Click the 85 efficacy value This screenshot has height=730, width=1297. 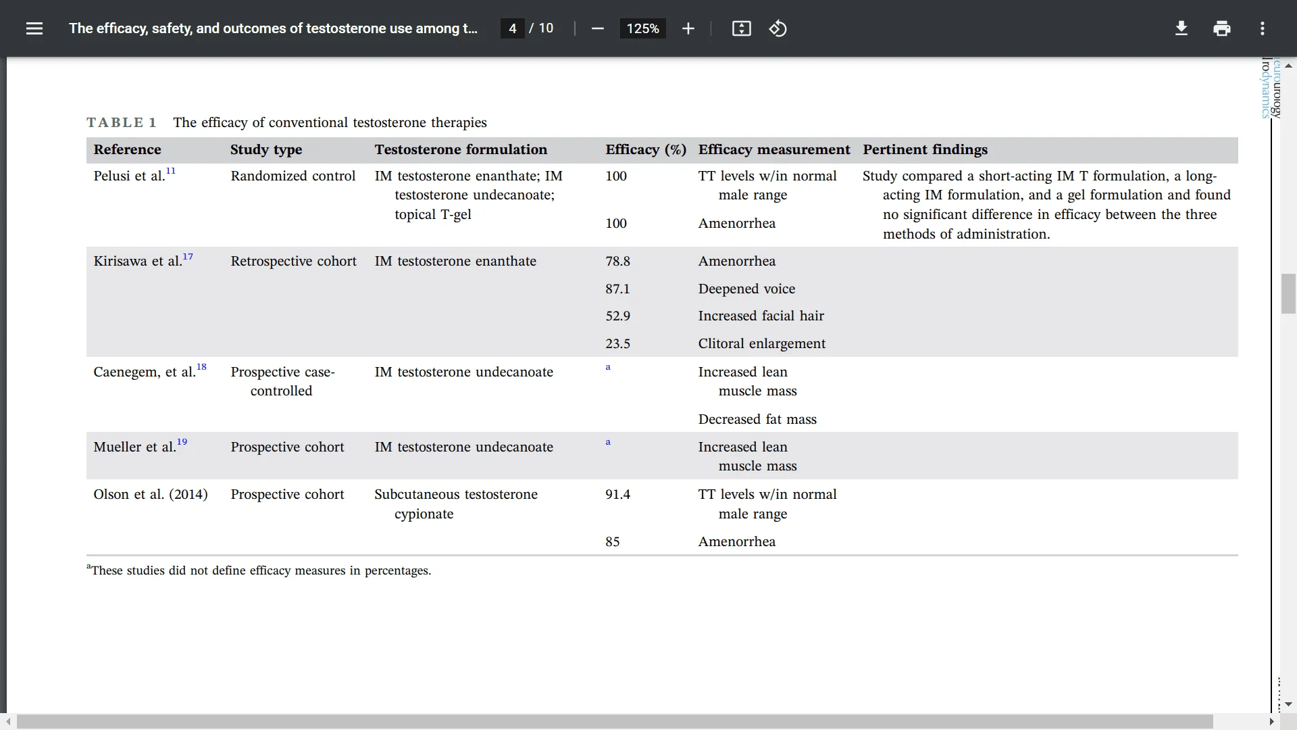tap(612, 541)
